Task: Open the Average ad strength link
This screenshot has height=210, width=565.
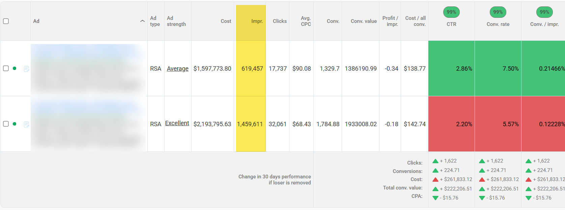Action: click(178, 69)
